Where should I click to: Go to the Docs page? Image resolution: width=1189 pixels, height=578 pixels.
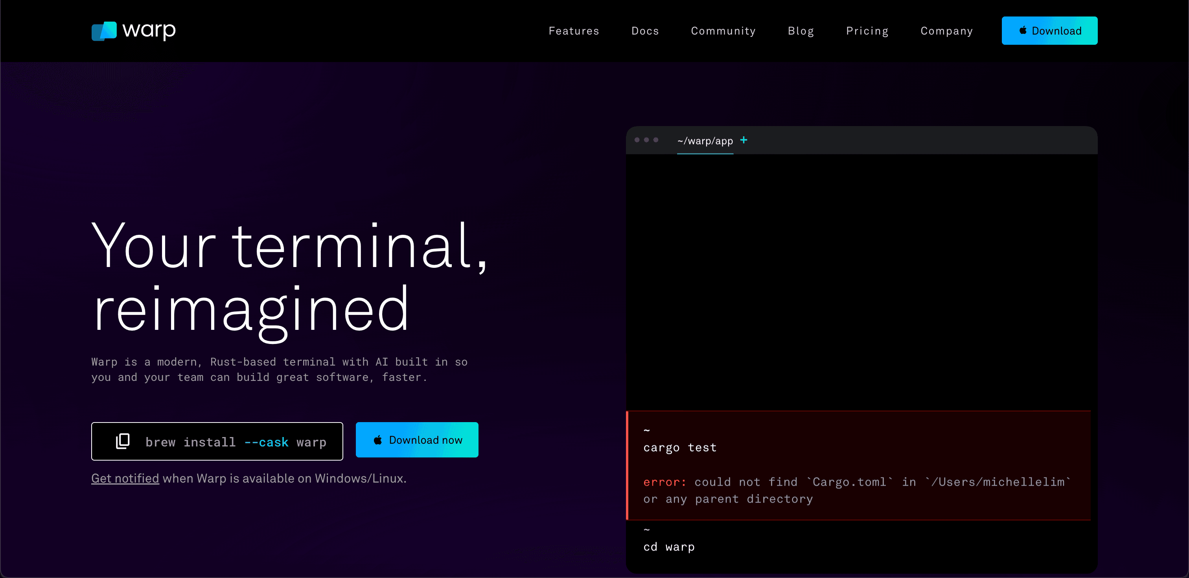[645, 31]
